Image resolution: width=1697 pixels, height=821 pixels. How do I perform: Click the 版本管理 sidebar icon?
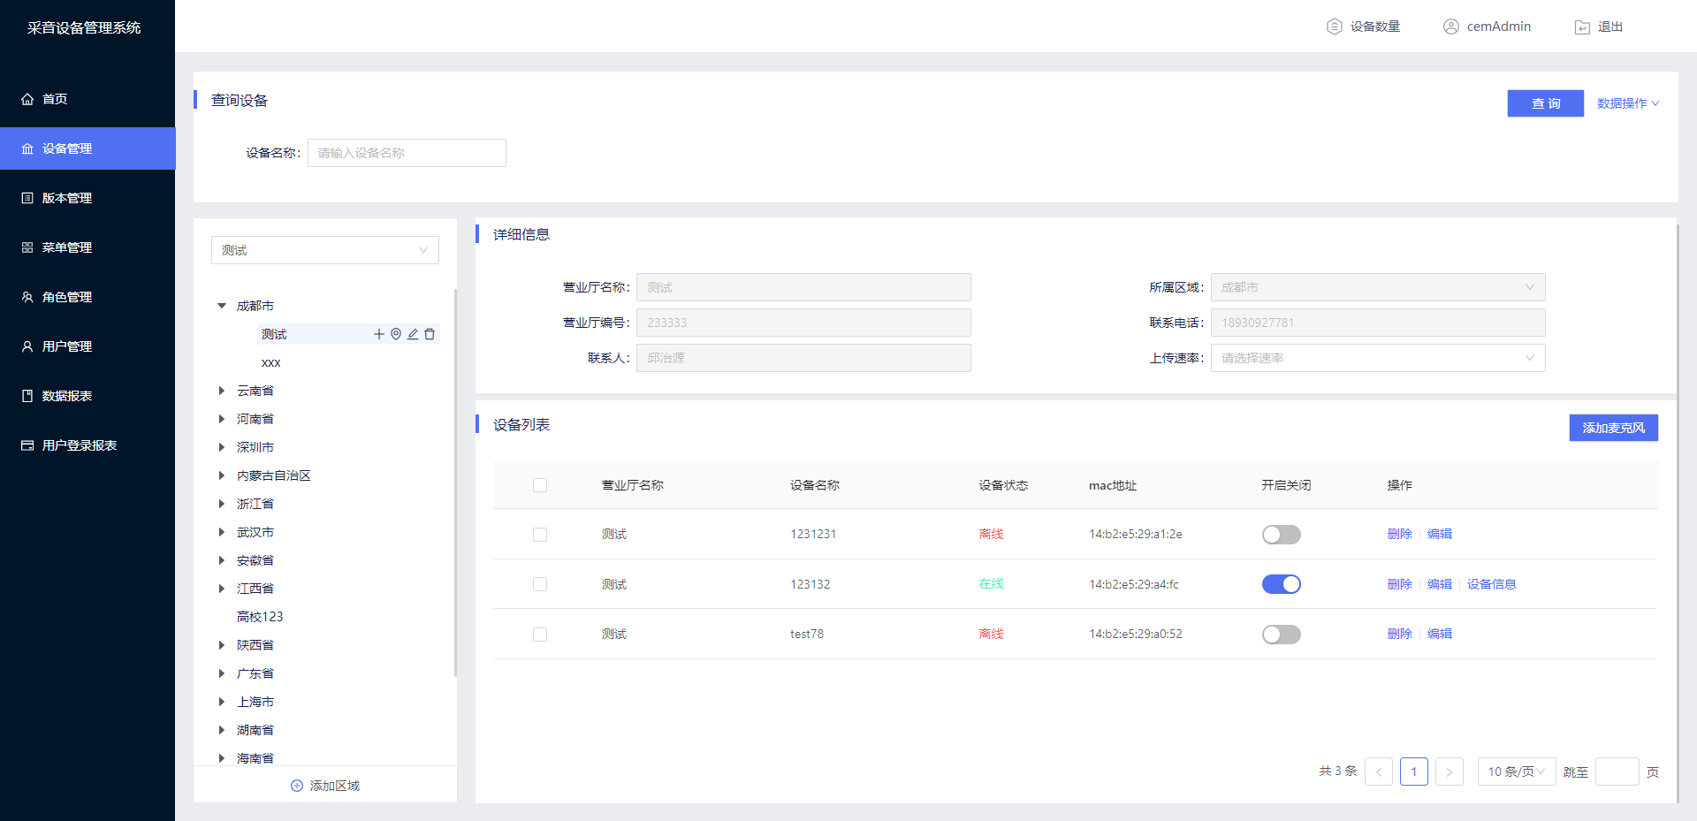27,198
